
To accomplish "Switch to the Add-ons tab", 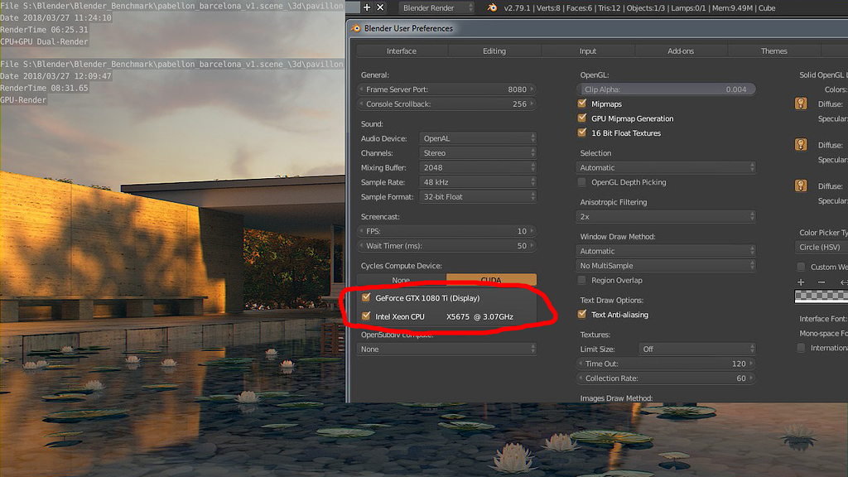I will click(x=682, y=51).
